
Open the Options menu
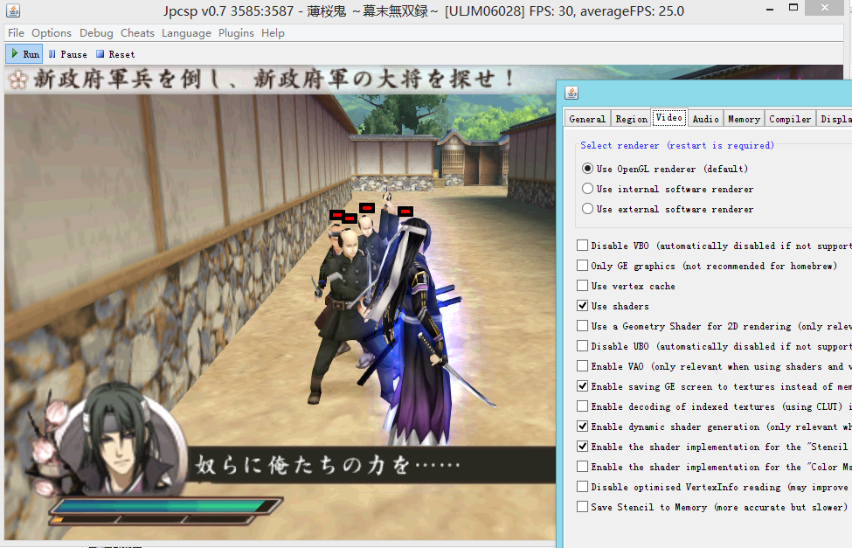pos(51,33)
